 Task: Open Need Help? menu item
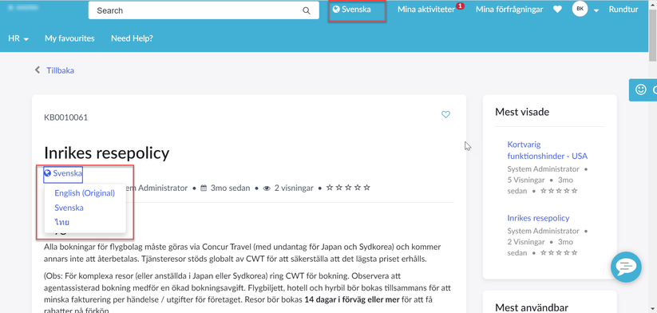[x=132, y=38]
